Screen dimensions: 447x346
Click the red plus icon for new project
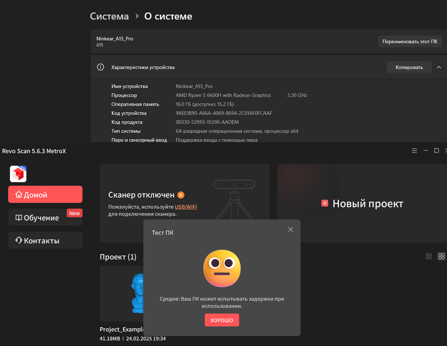(x=325, y=203)
